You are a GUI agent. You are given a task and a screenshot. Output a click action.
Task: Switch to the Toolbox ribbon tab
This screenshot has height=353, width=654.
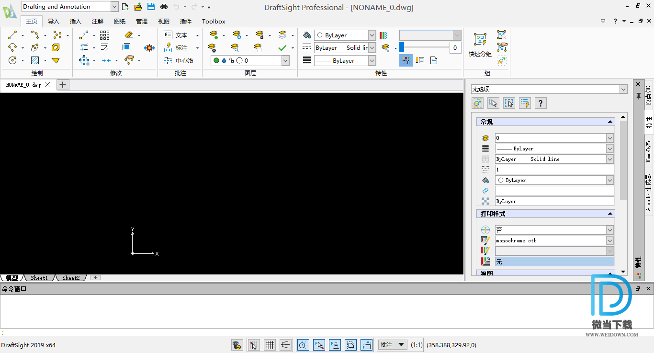pyautogui.click(x=214, y=21)
